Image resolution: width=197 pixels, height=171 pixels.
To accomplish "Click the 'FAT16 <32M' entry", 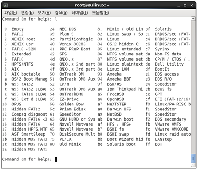I will (x=23, y=49).
